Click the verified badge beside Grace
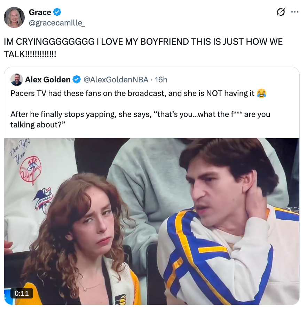307x310 pixels. point(57,12)
